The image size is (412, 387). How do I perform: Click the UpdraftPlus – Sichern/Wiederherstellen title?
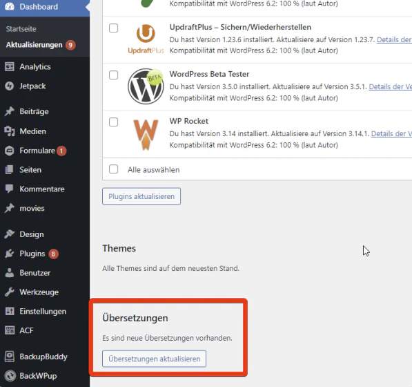[x=240, y=27]
